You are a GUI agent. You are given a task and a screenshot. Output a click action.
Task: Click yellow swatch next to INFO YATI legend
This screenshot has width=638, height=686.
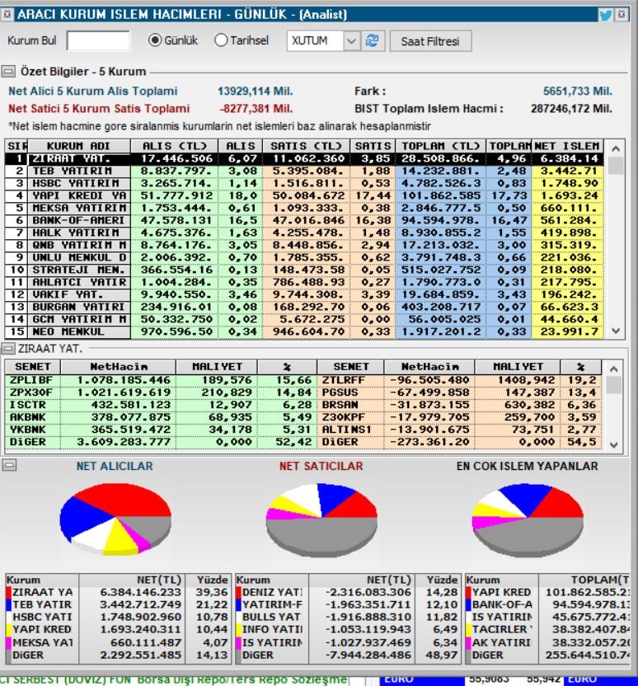pos(238,630)
